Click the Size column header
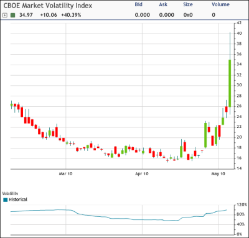Screen dimensions: 249x238 click(188, 4)
